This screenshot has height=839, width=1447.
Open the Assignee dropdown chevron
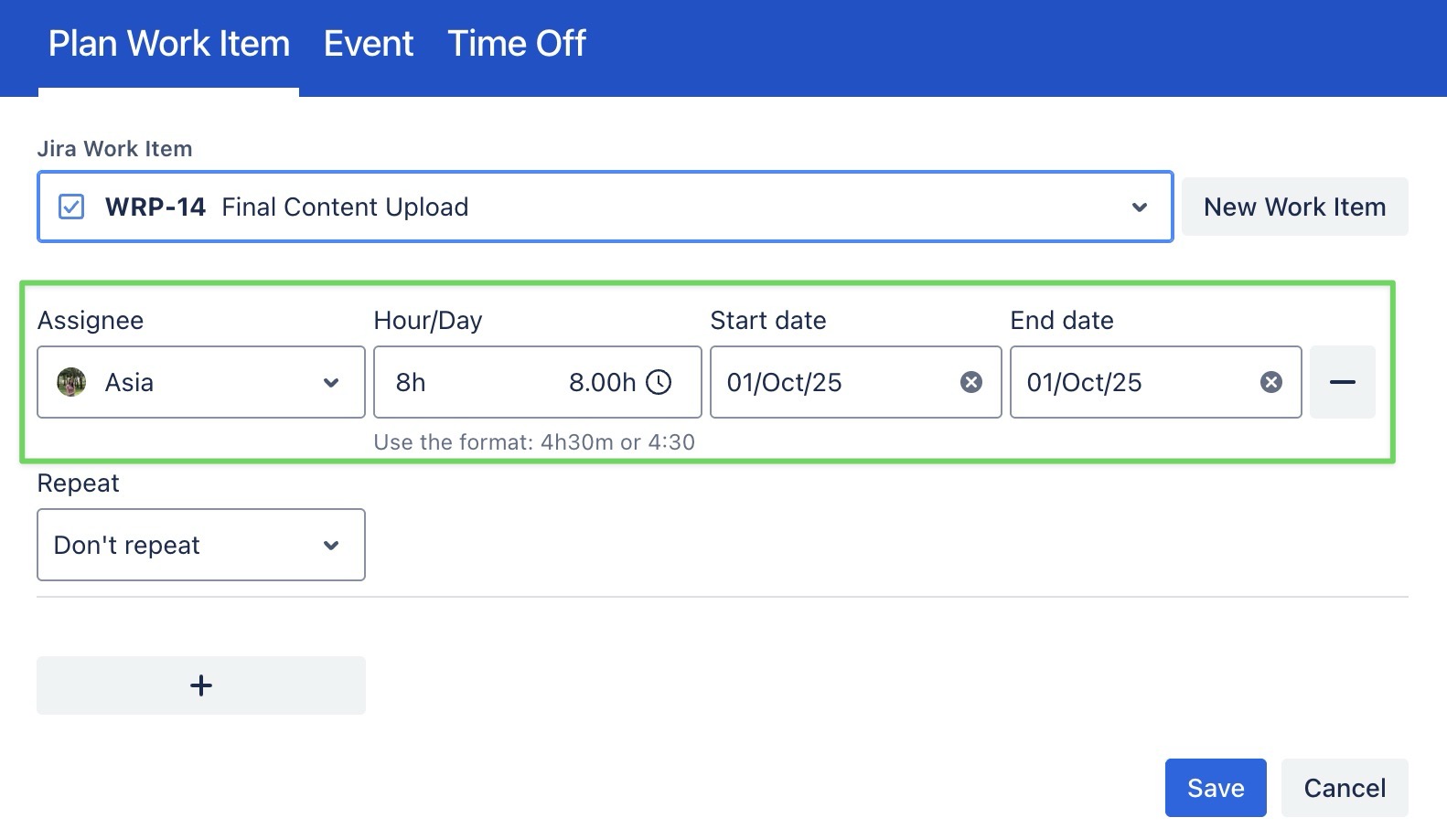point(331,383)
